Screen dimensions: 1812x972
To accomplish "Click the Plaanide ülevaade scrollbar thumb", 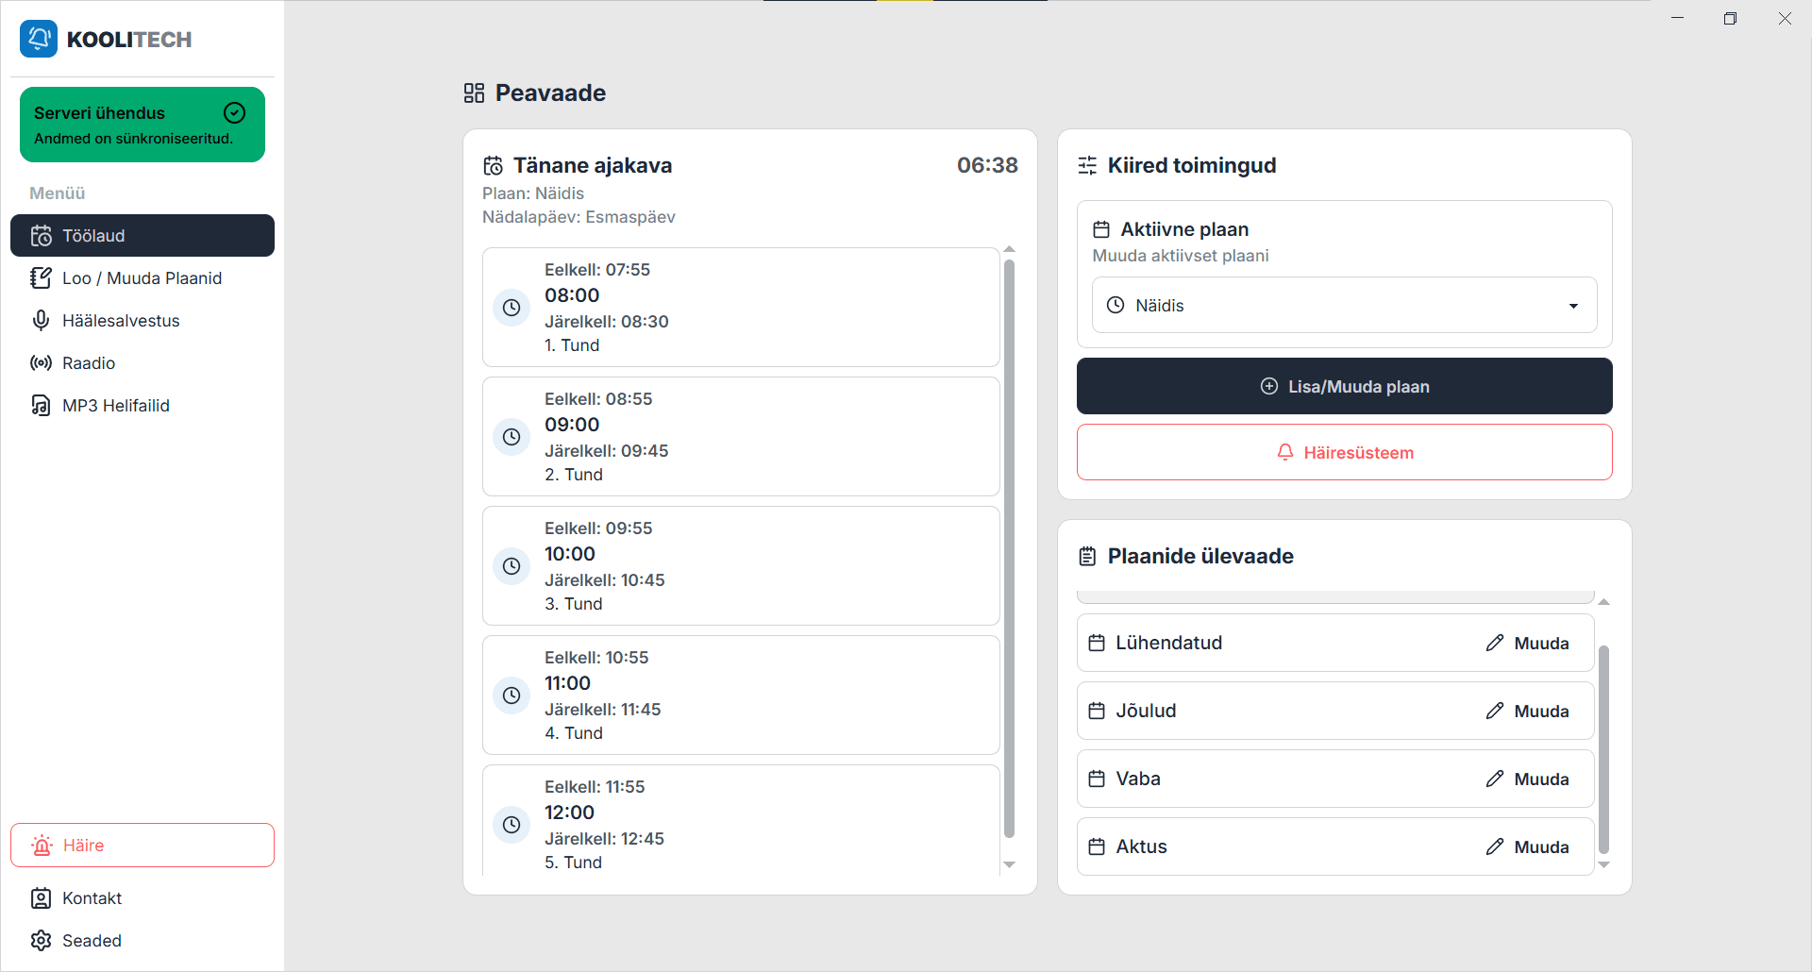I will pyautogui.click(x=1603, y=750).
